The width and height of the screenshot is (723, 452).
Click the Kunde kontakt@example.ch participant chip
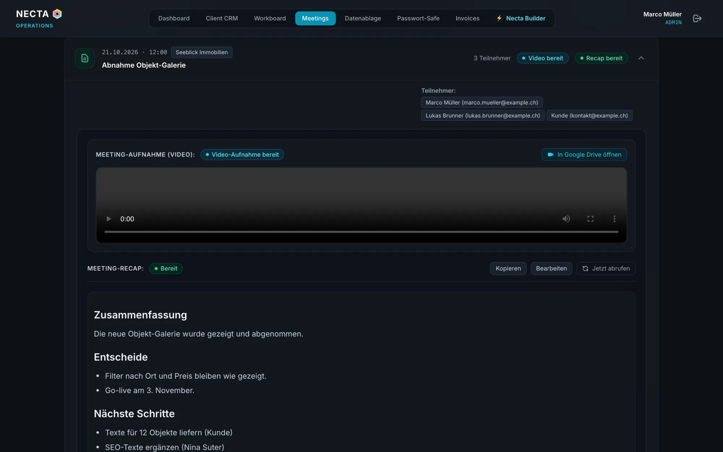(x=590, y=116)
